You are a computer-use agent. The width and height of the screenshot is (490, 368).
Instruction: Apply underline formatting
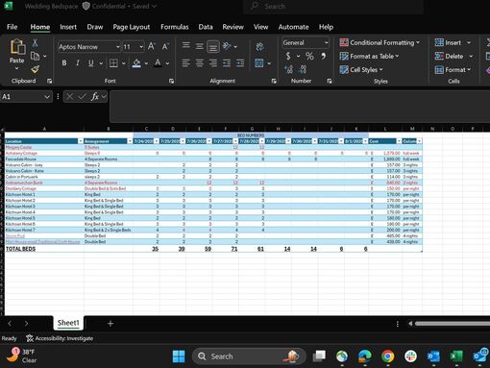click(91, 63)
